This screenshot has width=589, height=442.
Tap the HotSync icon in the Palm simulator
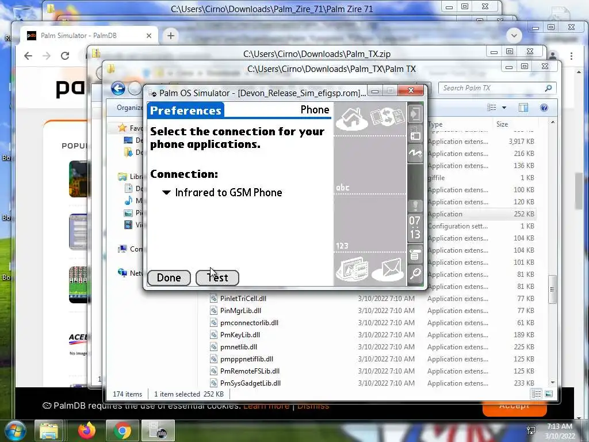(387, 116)
